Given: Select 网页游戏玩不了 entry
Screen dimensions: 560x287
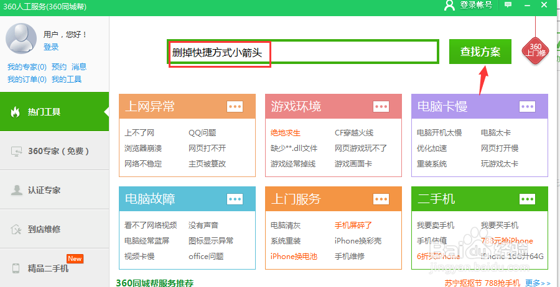Looking at the screenshot, I should coord(361,148).
